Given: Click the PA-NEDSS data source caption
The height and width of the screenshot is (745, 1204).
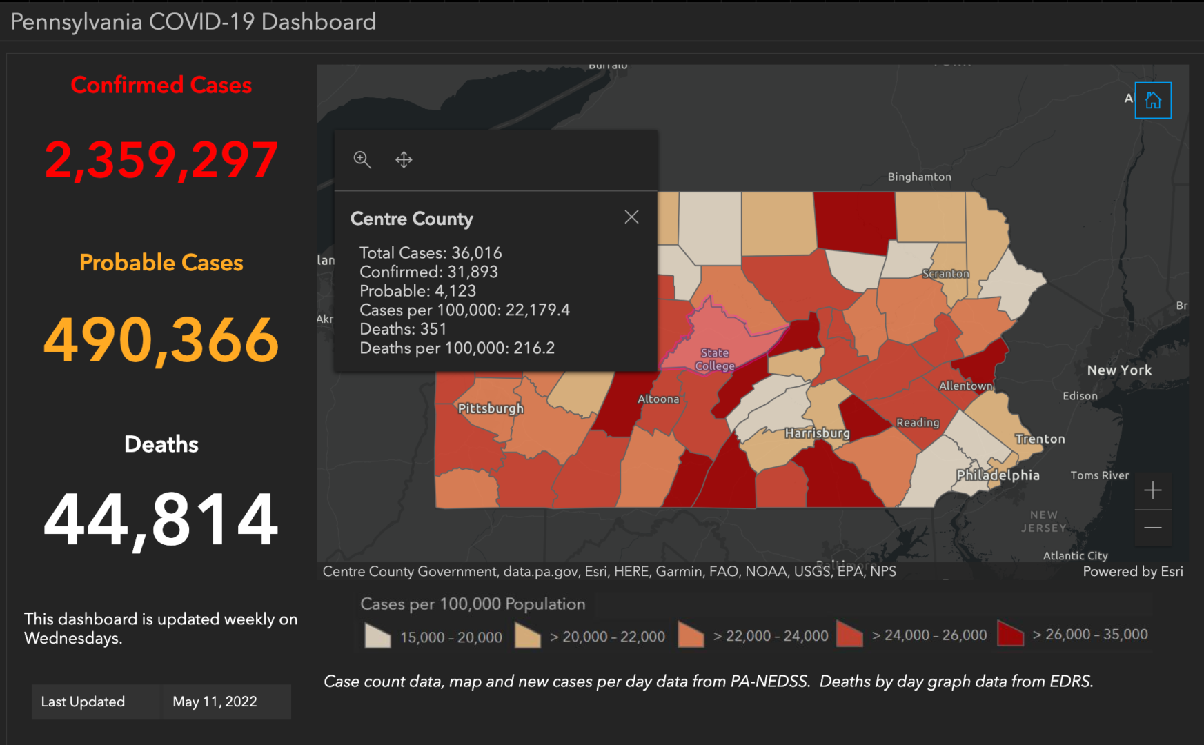Looking at the screenshot, I should [x=708, y=682].
